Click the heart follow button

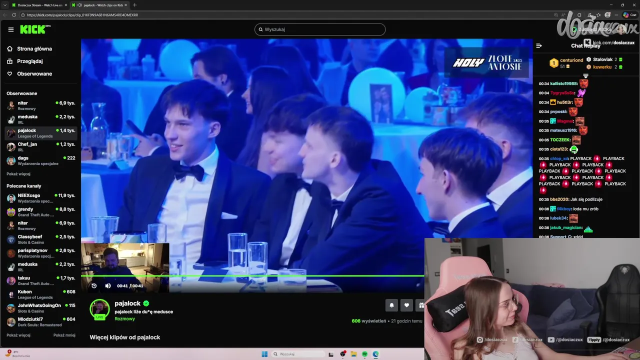coord(406,305)
